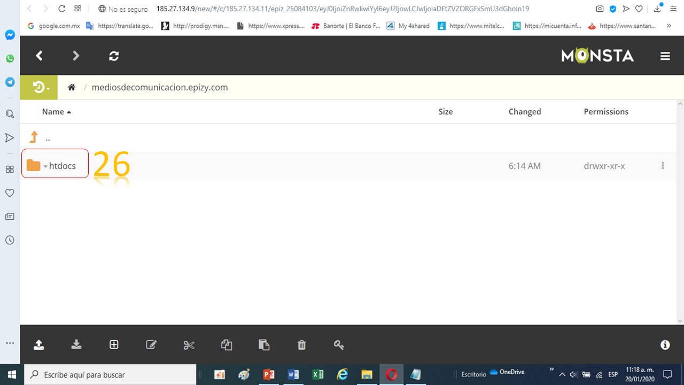684x385 pixels.
Task: Open the Monsta hamburger menu
Action: click(x=665, y=56)
